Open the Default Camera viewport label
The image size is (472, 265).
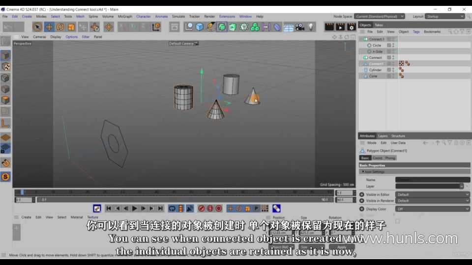(x=183, y=44)
